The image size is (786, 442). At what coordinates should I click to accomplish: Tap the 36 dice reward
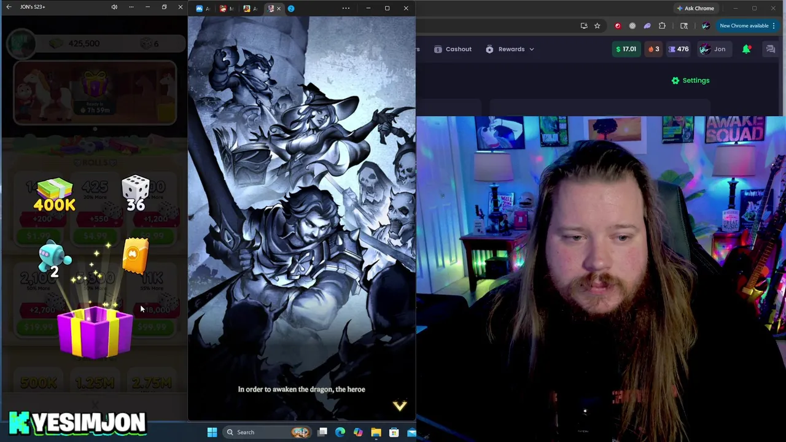pos(136,193)
